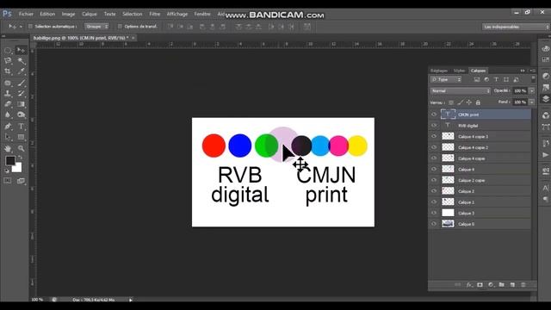Screen dimensions: 551x310
Task: Open the Calque menu
Action: 90,14
